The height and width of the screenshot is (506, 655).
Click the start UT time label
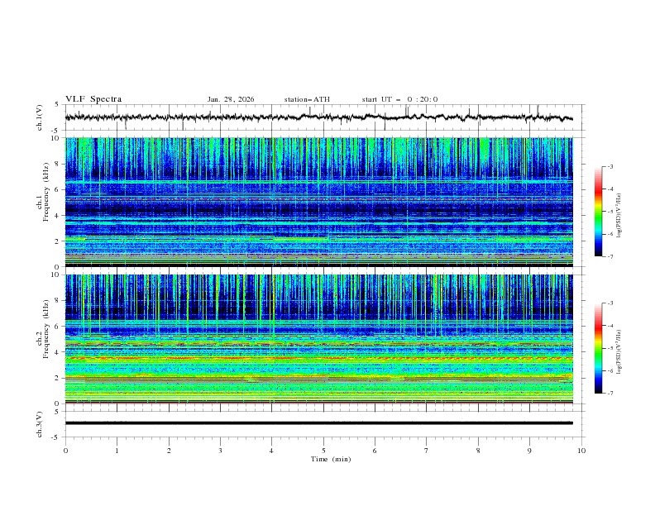coord(399,99)
